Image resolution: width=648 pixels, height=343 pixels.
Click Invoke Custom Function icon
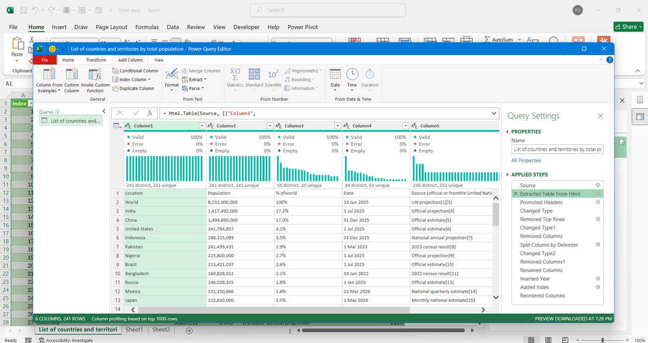(95, 74)
